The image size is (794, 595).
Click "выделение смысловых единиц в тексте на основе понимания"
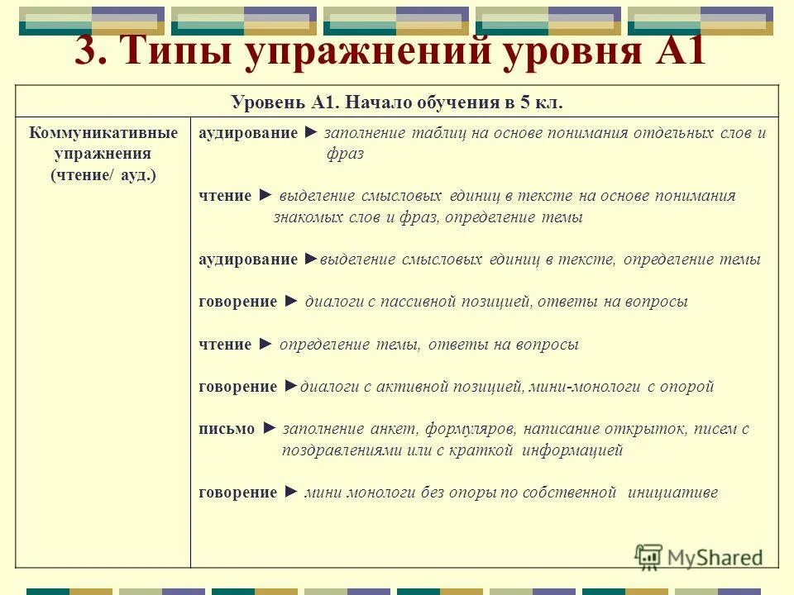point(507,196)
